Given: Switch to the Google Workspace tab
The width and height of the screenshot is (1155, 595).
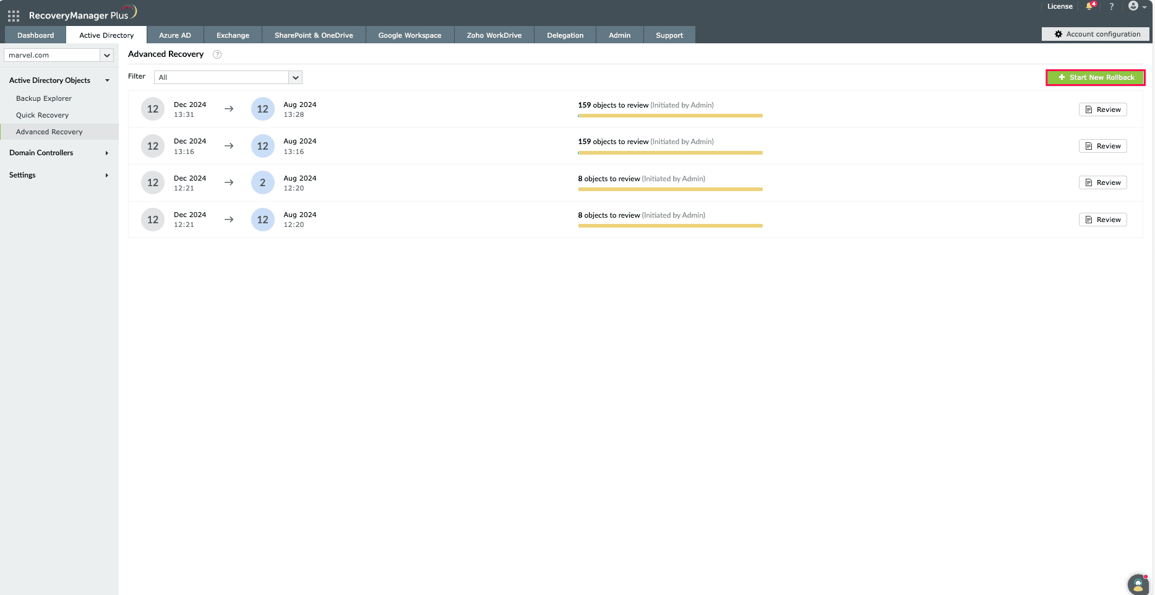Looking at the screenshot, I should pyautogui.click(x=410, y=35).
